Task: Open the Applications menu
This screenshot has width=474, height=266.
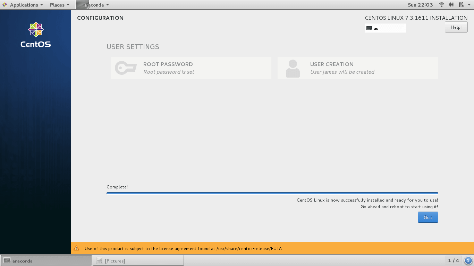Action: (24, 5)
